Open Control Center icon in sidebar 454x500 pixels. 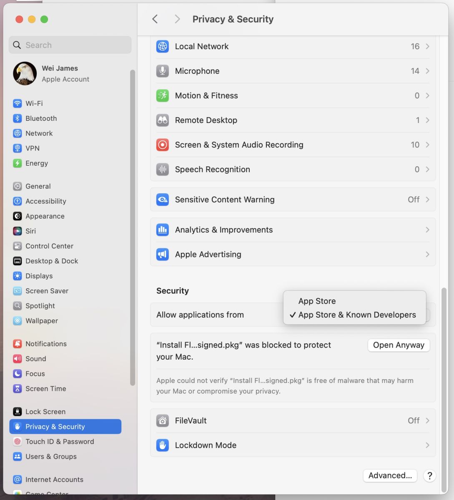[17, 246]
